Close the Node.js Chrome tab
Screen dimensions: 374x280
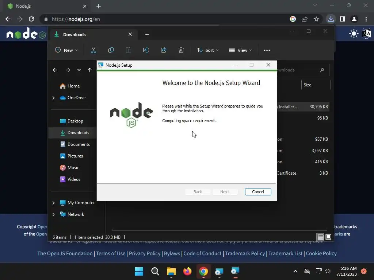point(85,6)
